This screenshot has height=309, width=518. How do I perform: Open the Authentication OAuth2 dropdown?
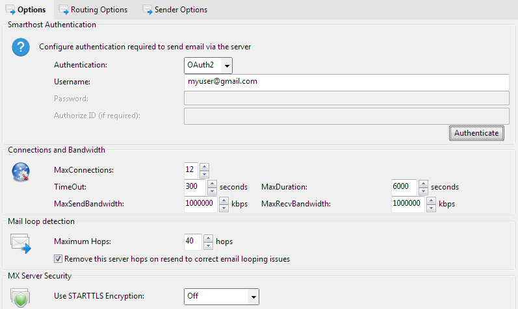click(208, 65)
